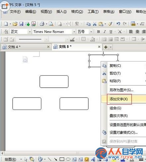The height and width of the screenshot is (162, 146).
Task: Open the 表格(A) menu
Action: (x=109, y=12)
